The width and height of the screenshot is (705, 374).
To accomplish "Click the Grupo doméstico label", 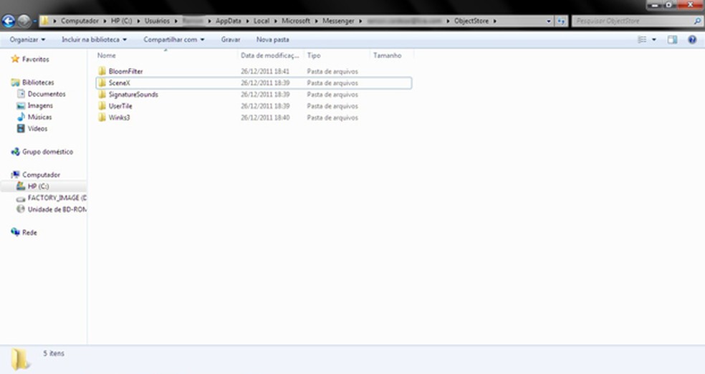I will (x=48, y=151).
